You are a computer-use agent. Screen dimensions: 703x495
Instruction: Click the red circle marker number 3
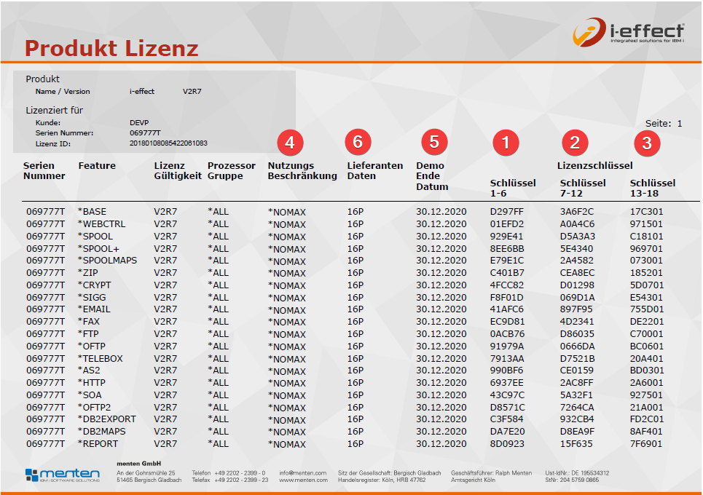tap(646, 143)
